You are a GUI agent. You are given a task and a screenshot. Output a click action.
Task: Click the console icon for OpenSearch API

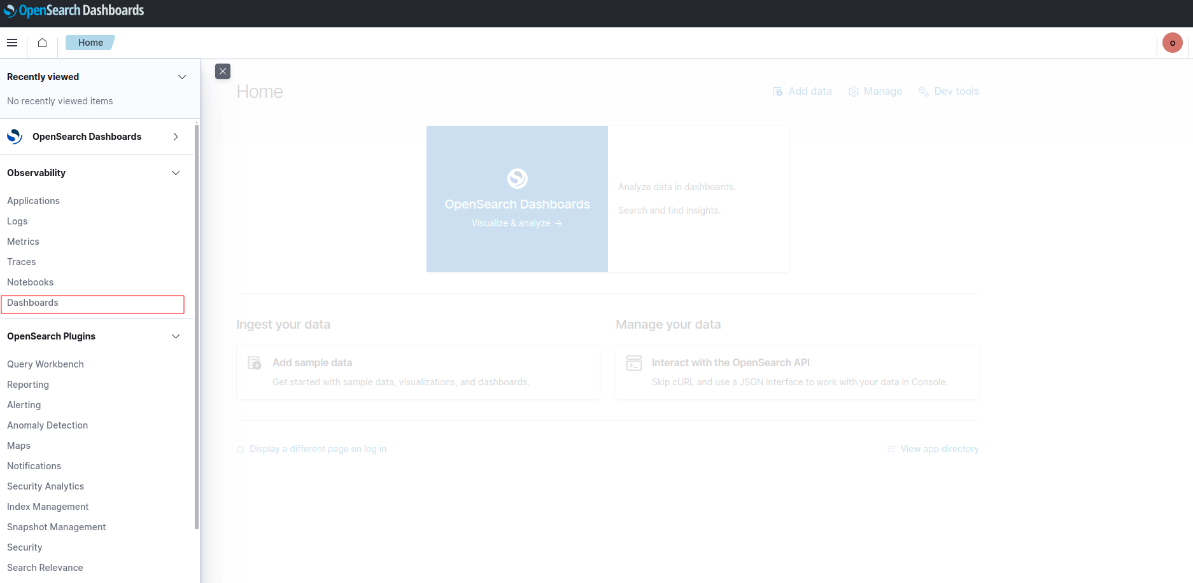(x=634, y=362)
